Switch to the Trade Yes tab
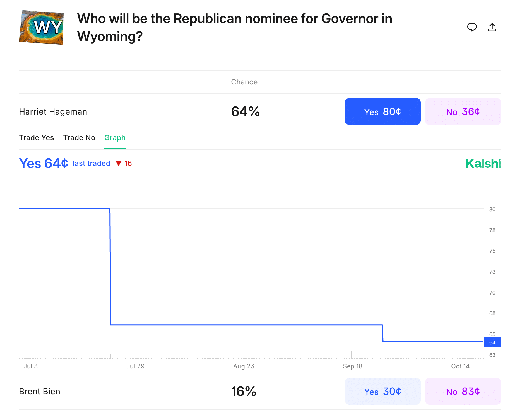 point(37,138)
